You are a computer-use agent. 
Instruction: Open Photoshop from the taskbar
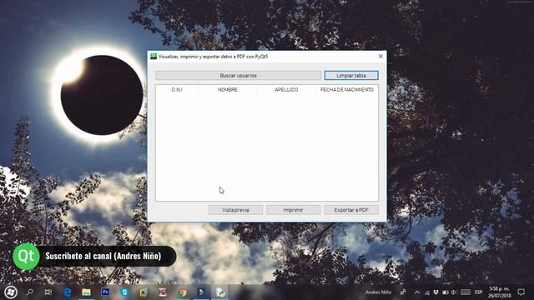pyautogui.click(x=105, y=292)
